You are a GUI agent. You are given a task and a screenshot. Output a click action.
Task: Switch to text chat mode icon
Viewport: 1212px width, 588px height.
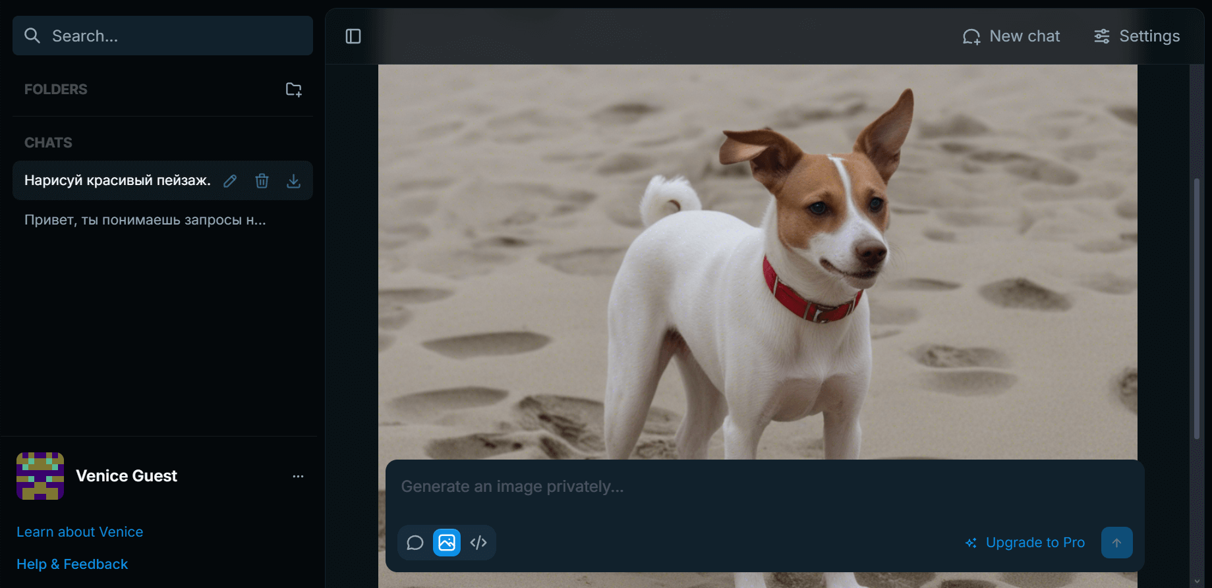coord(415,543)
